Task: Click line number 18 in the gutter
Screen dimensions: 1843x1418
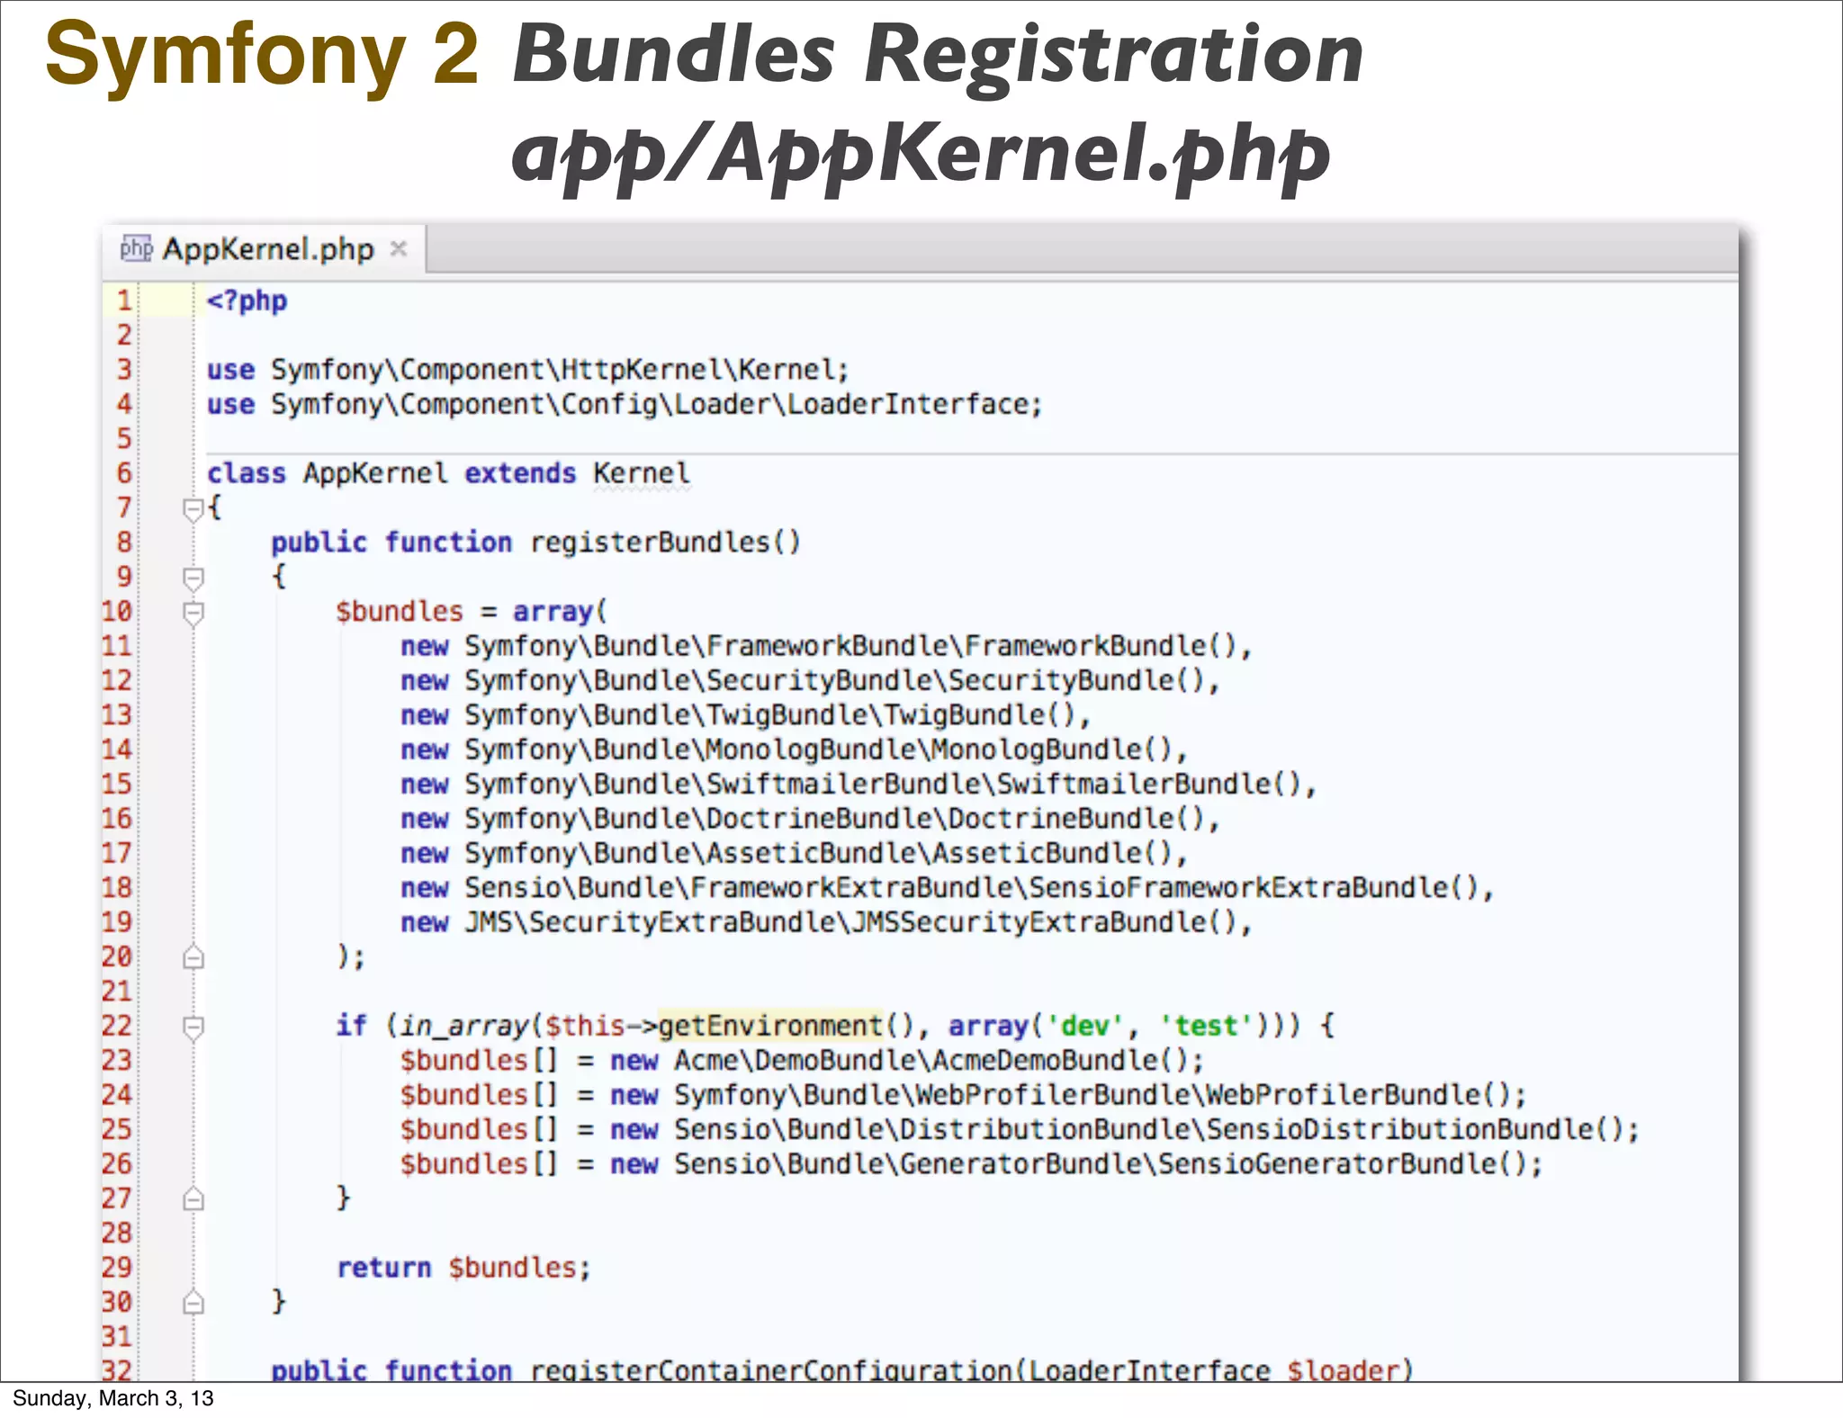Action: [x=117, y=888]
